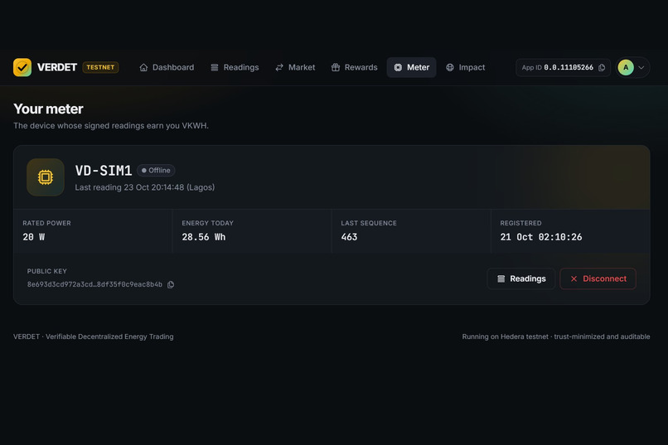
Task: Expand the account dropdown chevron
Action: pos(641,68)
